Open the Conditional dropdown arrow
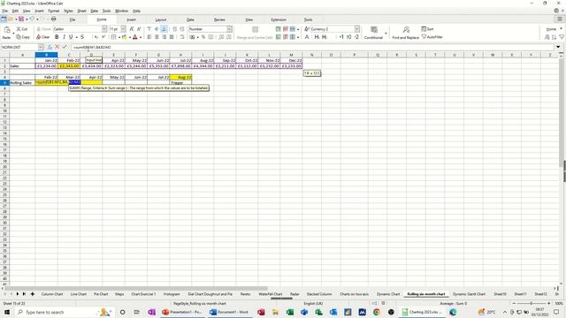566x318 pixels. coord(386,34)
